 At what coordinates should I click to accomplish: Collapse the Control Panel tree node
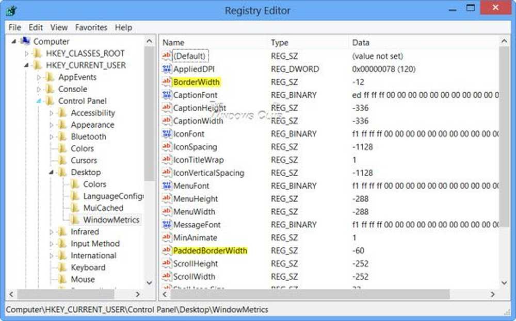pos(39,102)
